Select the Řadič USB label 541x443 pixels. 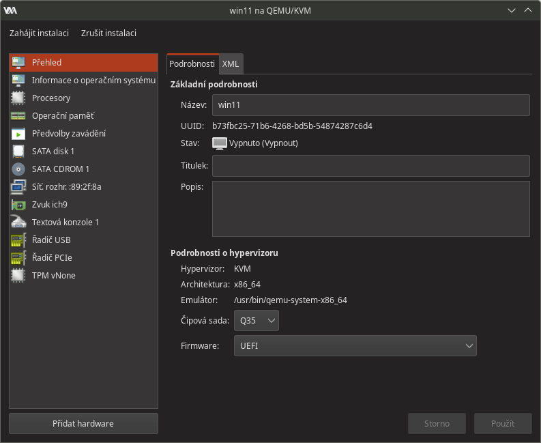pos(51,240)
